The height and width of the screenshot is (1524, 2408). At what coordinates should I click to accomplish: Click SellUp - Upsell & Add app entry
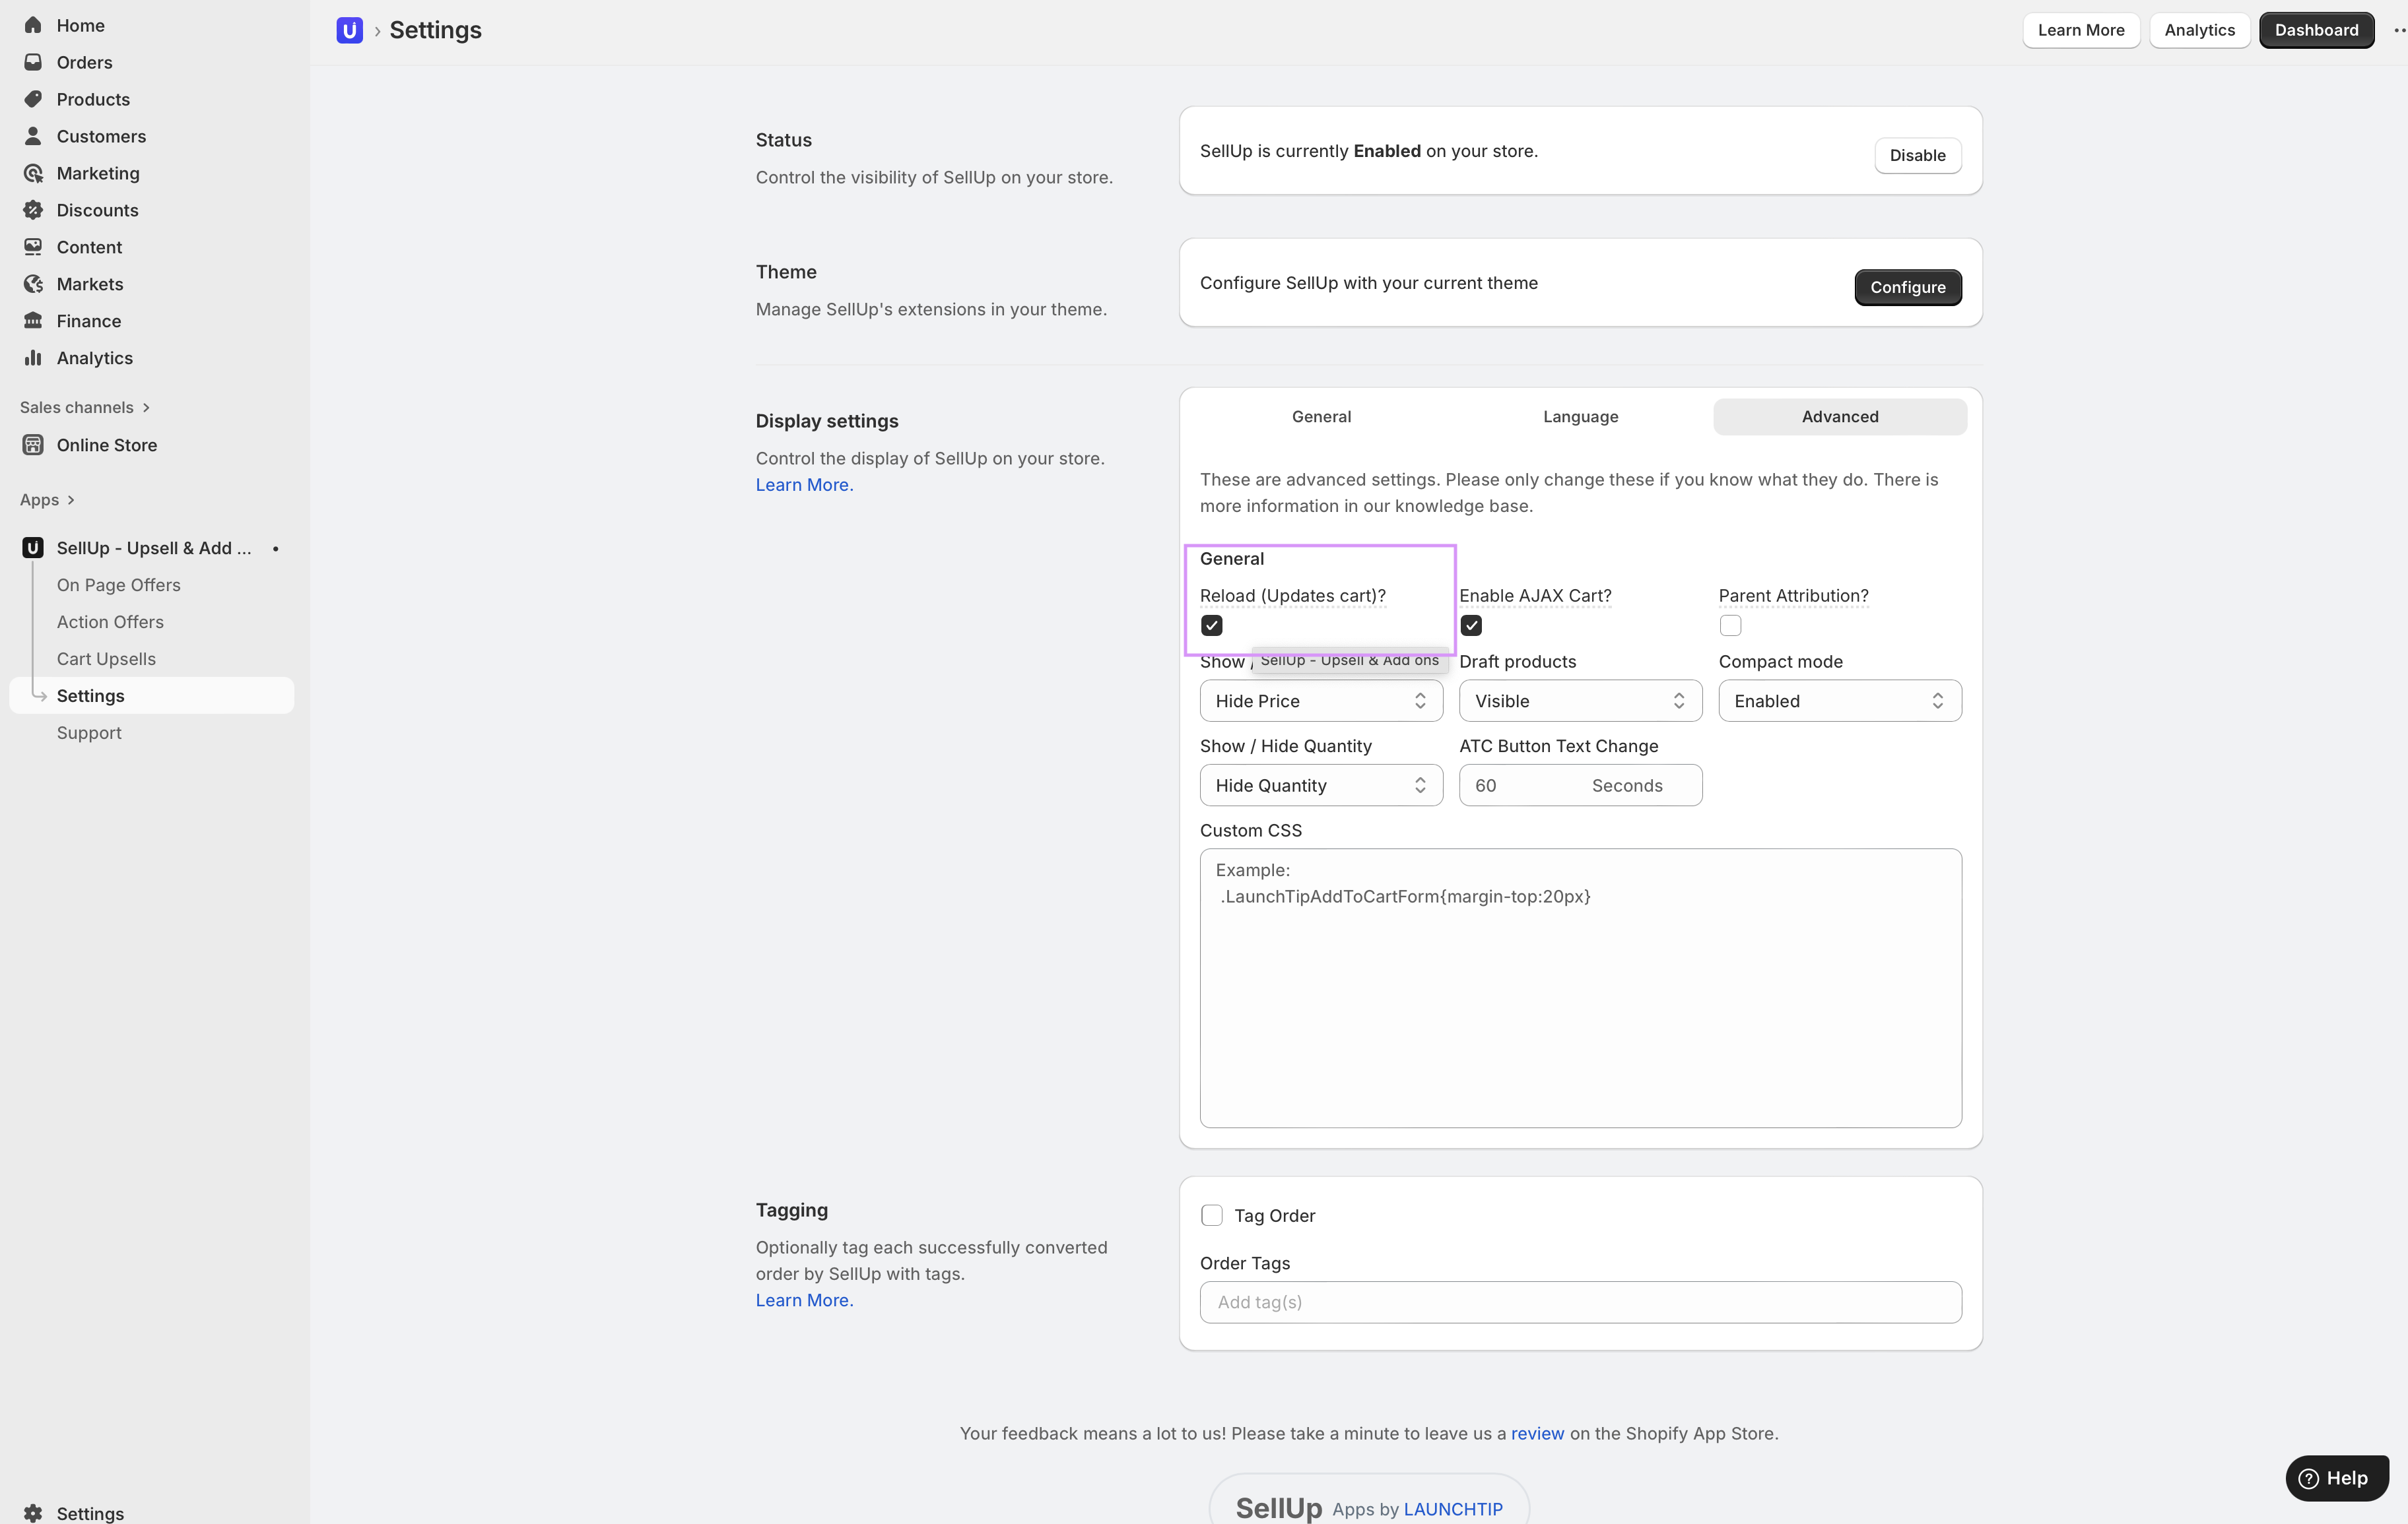(x=154, y=548)
